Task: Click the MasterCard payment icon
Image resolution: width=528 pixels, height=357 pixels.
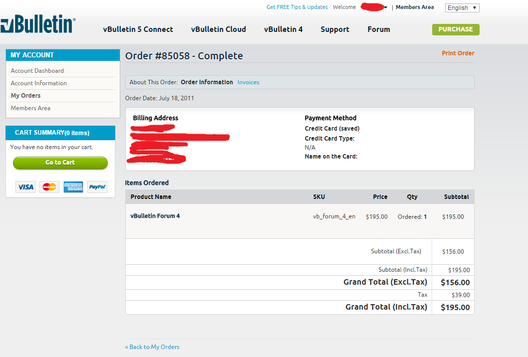Action: pyautogui.click(x=49, y=187)
